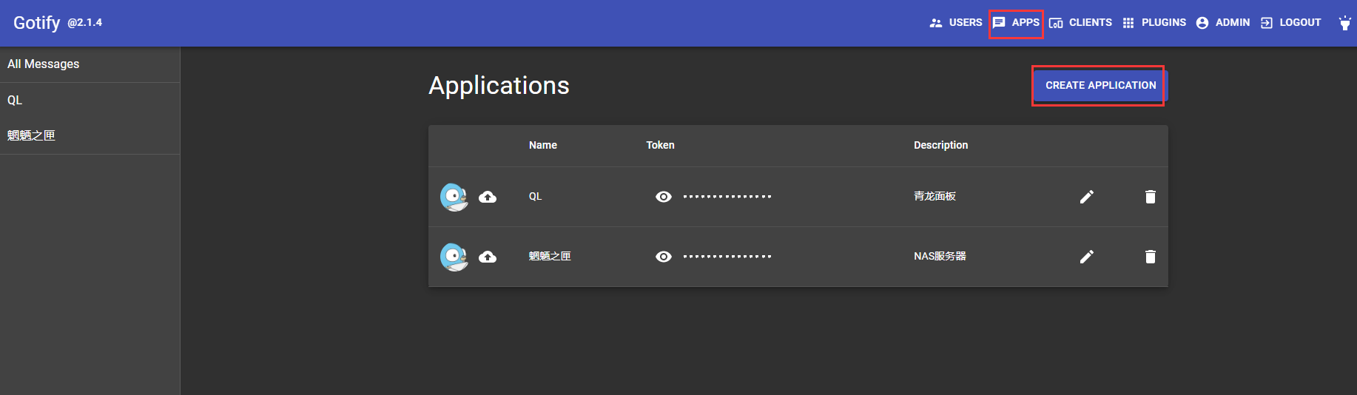Upload image for 魍魉之匣 application
Viewport: 1357px width, 395px height.
click(x=488, y=257)
